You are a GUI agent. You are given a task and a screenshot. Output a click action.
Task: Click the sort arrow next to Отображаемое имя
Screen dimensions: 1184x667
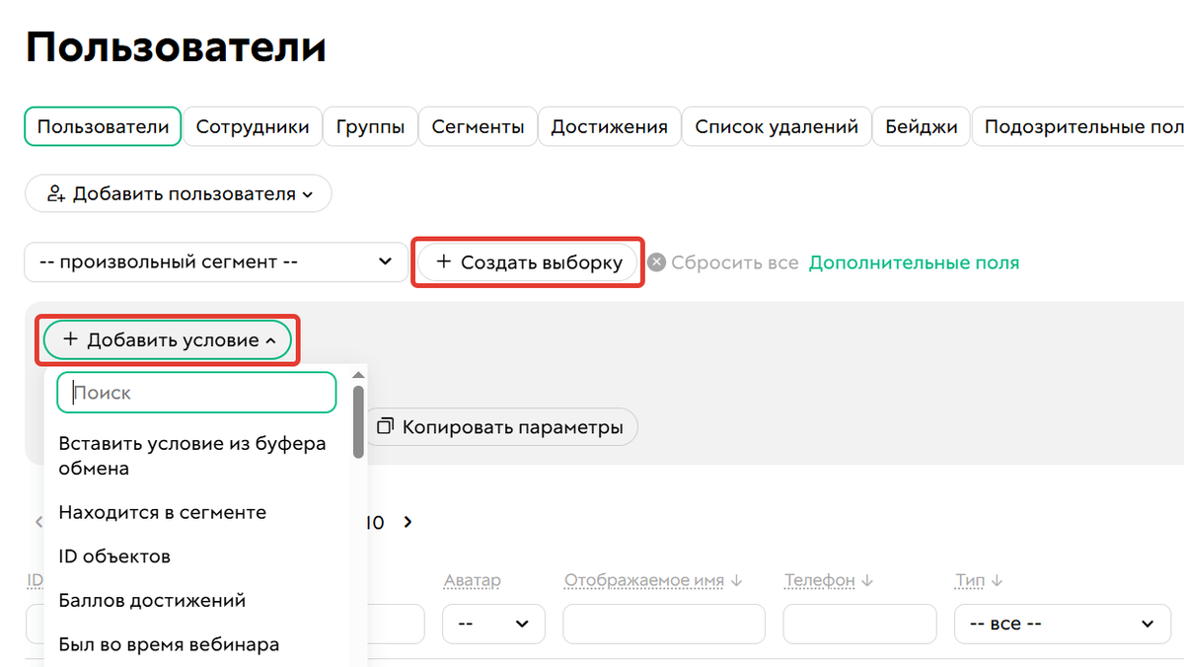(x=737, y=580)
